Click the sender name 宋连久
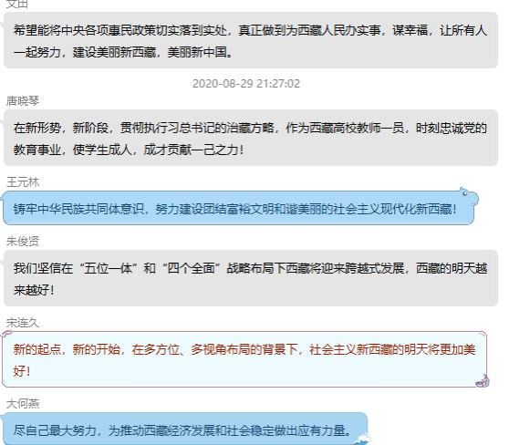This screenshot has width=509, height=445. coord(23,323)
